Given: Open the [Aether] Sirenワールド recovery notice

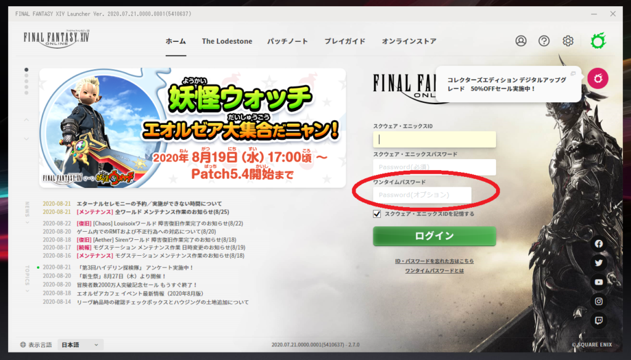Looking at the screenshot, I should coord(156,240).
